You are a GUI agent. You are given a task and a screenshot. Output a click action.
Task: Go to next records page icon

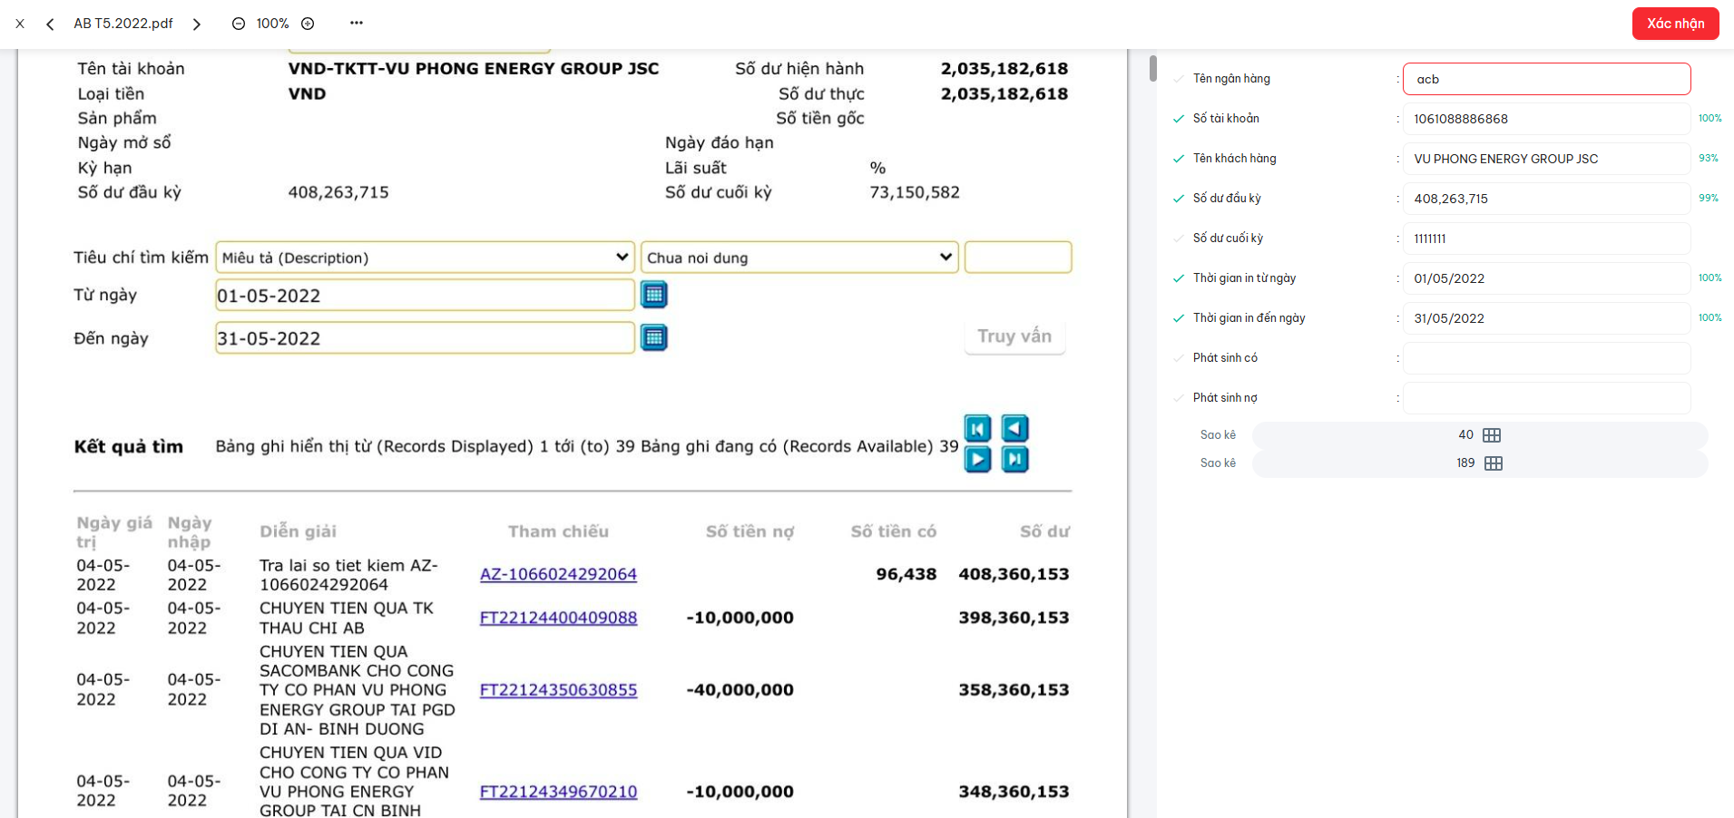(977, 460)
